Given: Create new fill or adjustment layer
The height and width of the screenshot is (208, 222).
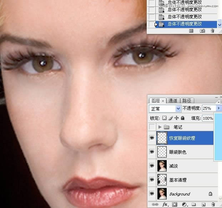Looking at the screenshot, I should pos(185,204).
